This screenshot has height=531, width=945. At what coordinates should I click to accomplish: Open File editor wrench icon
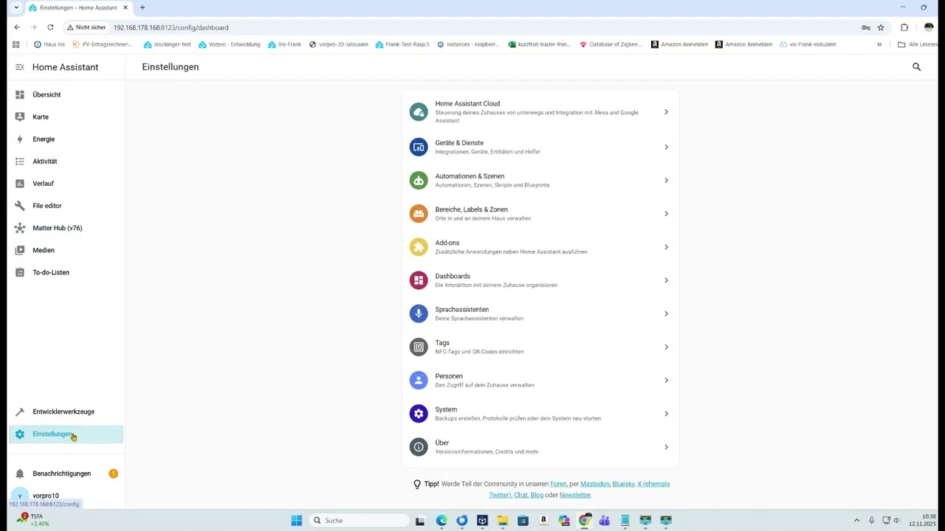coord(20,206)
